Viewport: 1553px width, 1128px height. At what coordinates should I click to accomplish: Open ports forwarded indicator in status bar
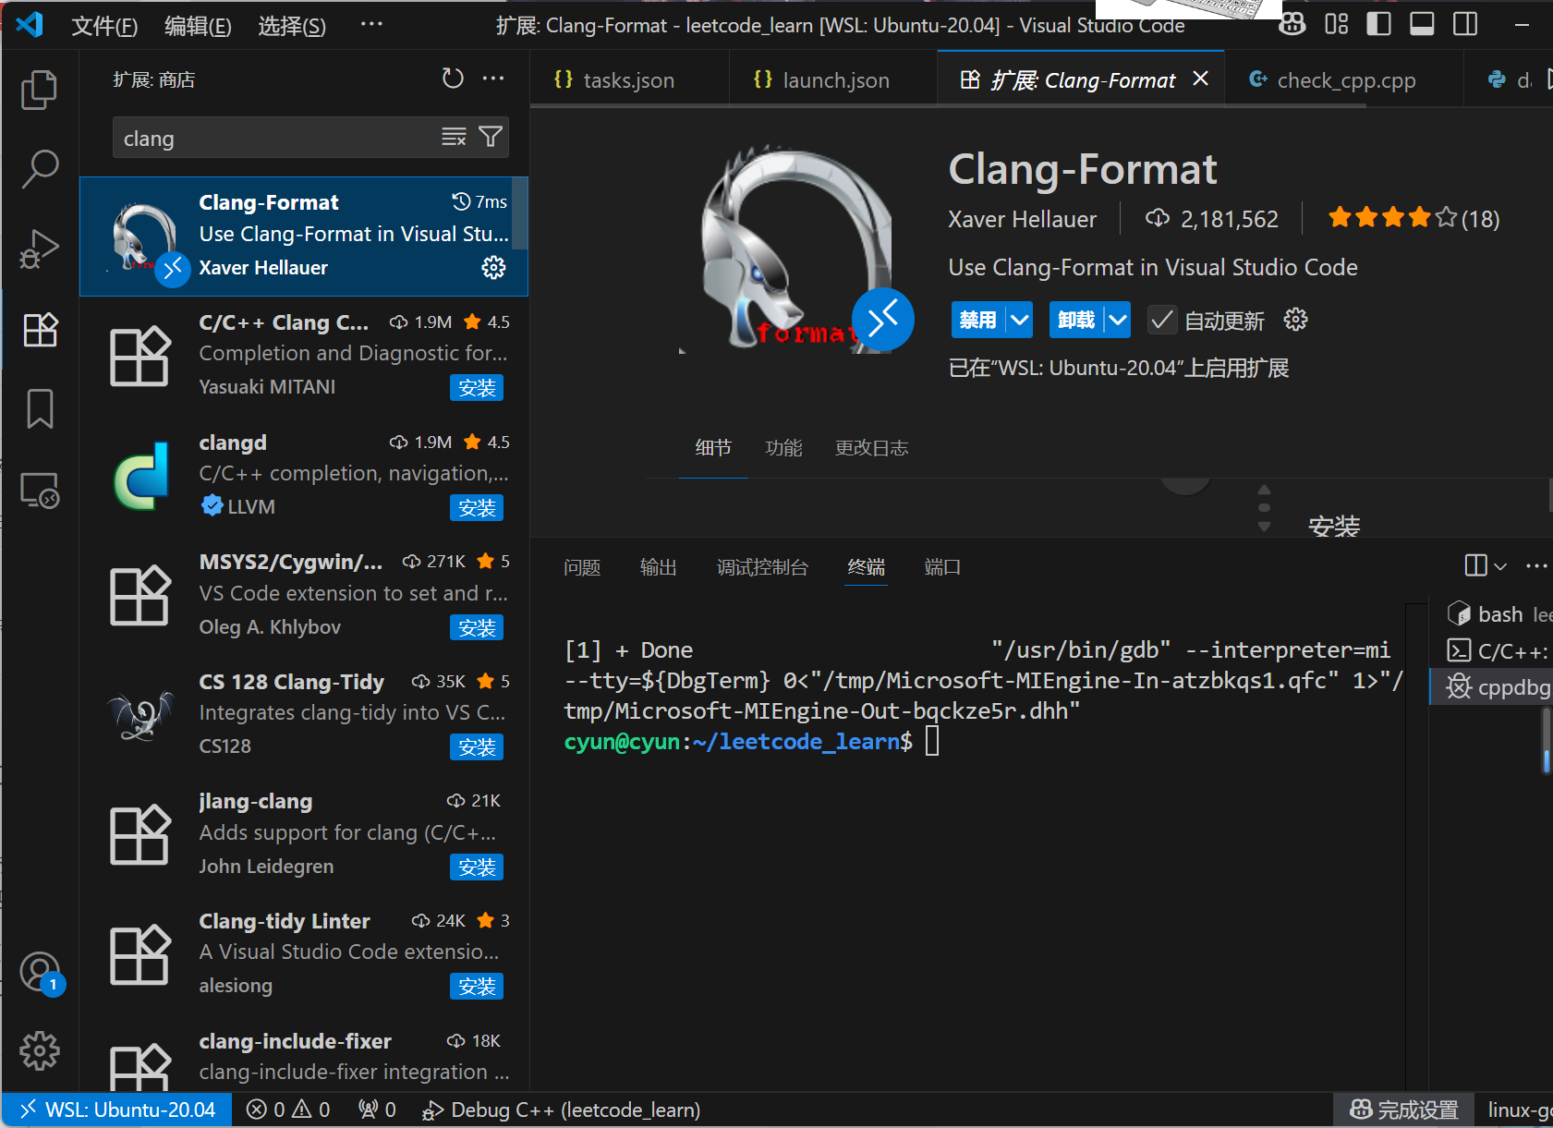click(x=377, y=1110)
